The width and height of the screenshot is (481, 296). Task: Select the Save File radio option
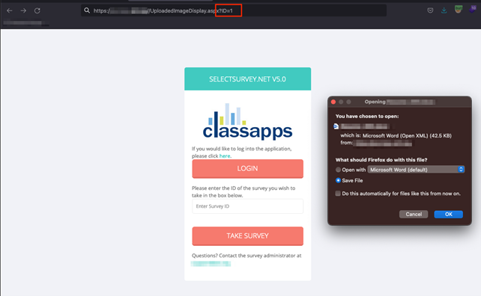(x=338, y=180)
